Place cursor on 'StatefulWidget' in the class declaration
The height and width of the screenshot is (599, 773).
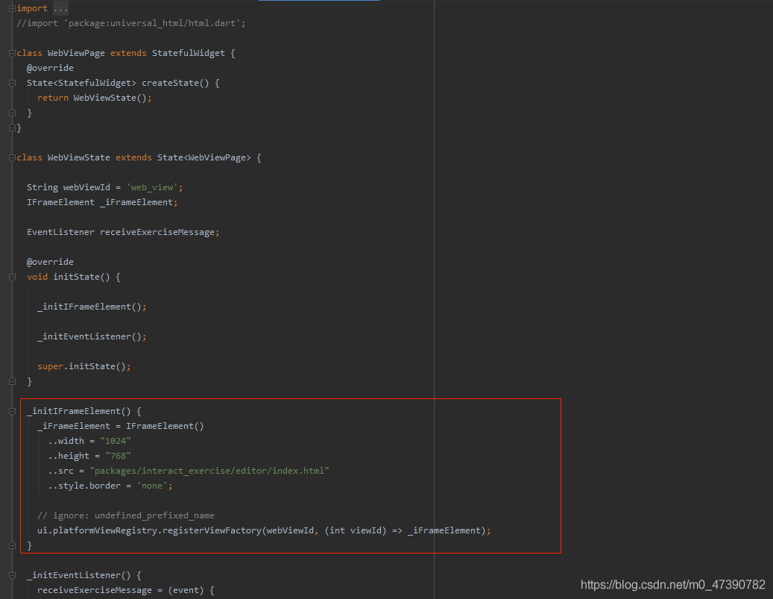pyautogui.click(x=188, y=53)
